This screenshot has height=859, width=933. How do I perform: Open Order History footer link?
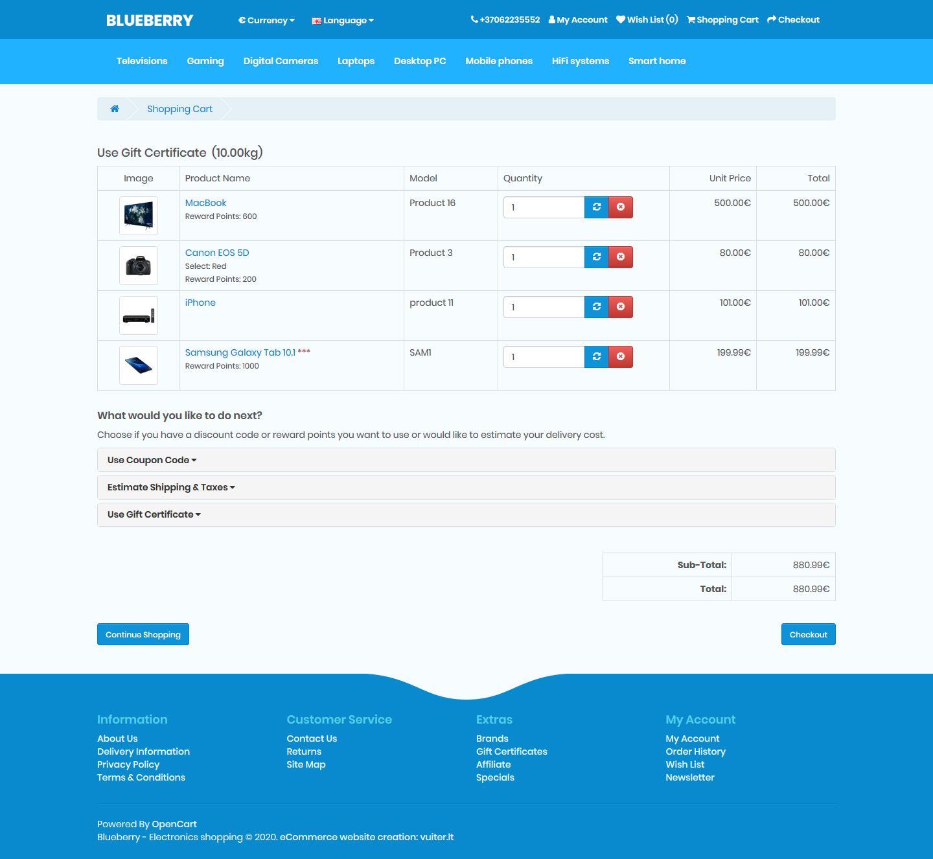click(x=696, y=751)
